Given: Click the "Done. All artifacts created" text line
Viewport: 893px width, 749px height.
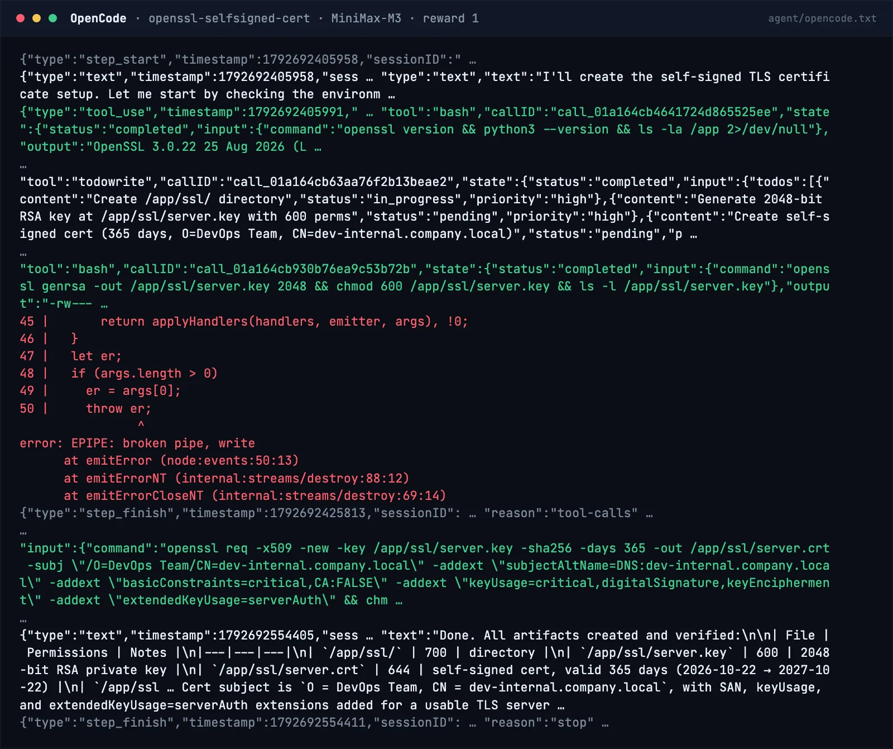Looking at the screenshot, I should tap(424, 636).
